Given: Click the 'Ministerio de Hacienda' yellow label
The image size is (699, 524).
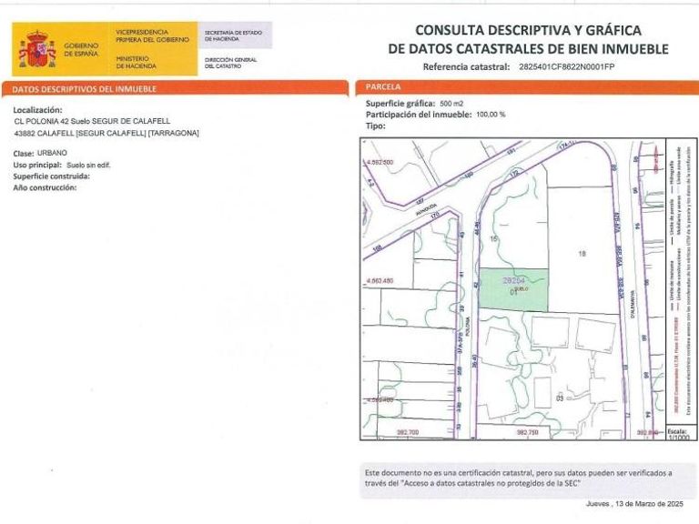Looking at the screenshot, I should coord(136,62).
